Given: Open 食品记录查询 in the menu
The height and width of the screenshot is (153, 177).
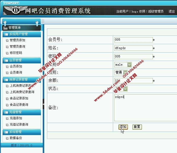Looking at the screenshot, I should pyautogui.click(x=19, y=105).
